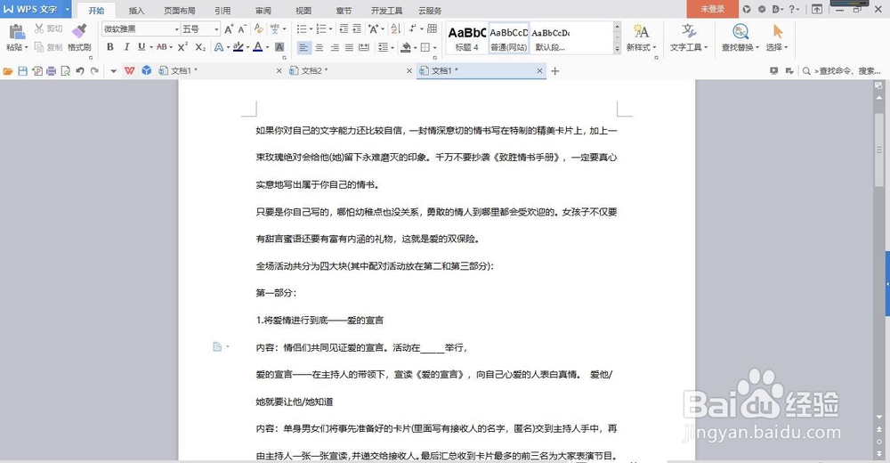The height and width of the screenshot is (463, 890).
Task: Toggle Bold formatting
Action: (x=110, y=47)
